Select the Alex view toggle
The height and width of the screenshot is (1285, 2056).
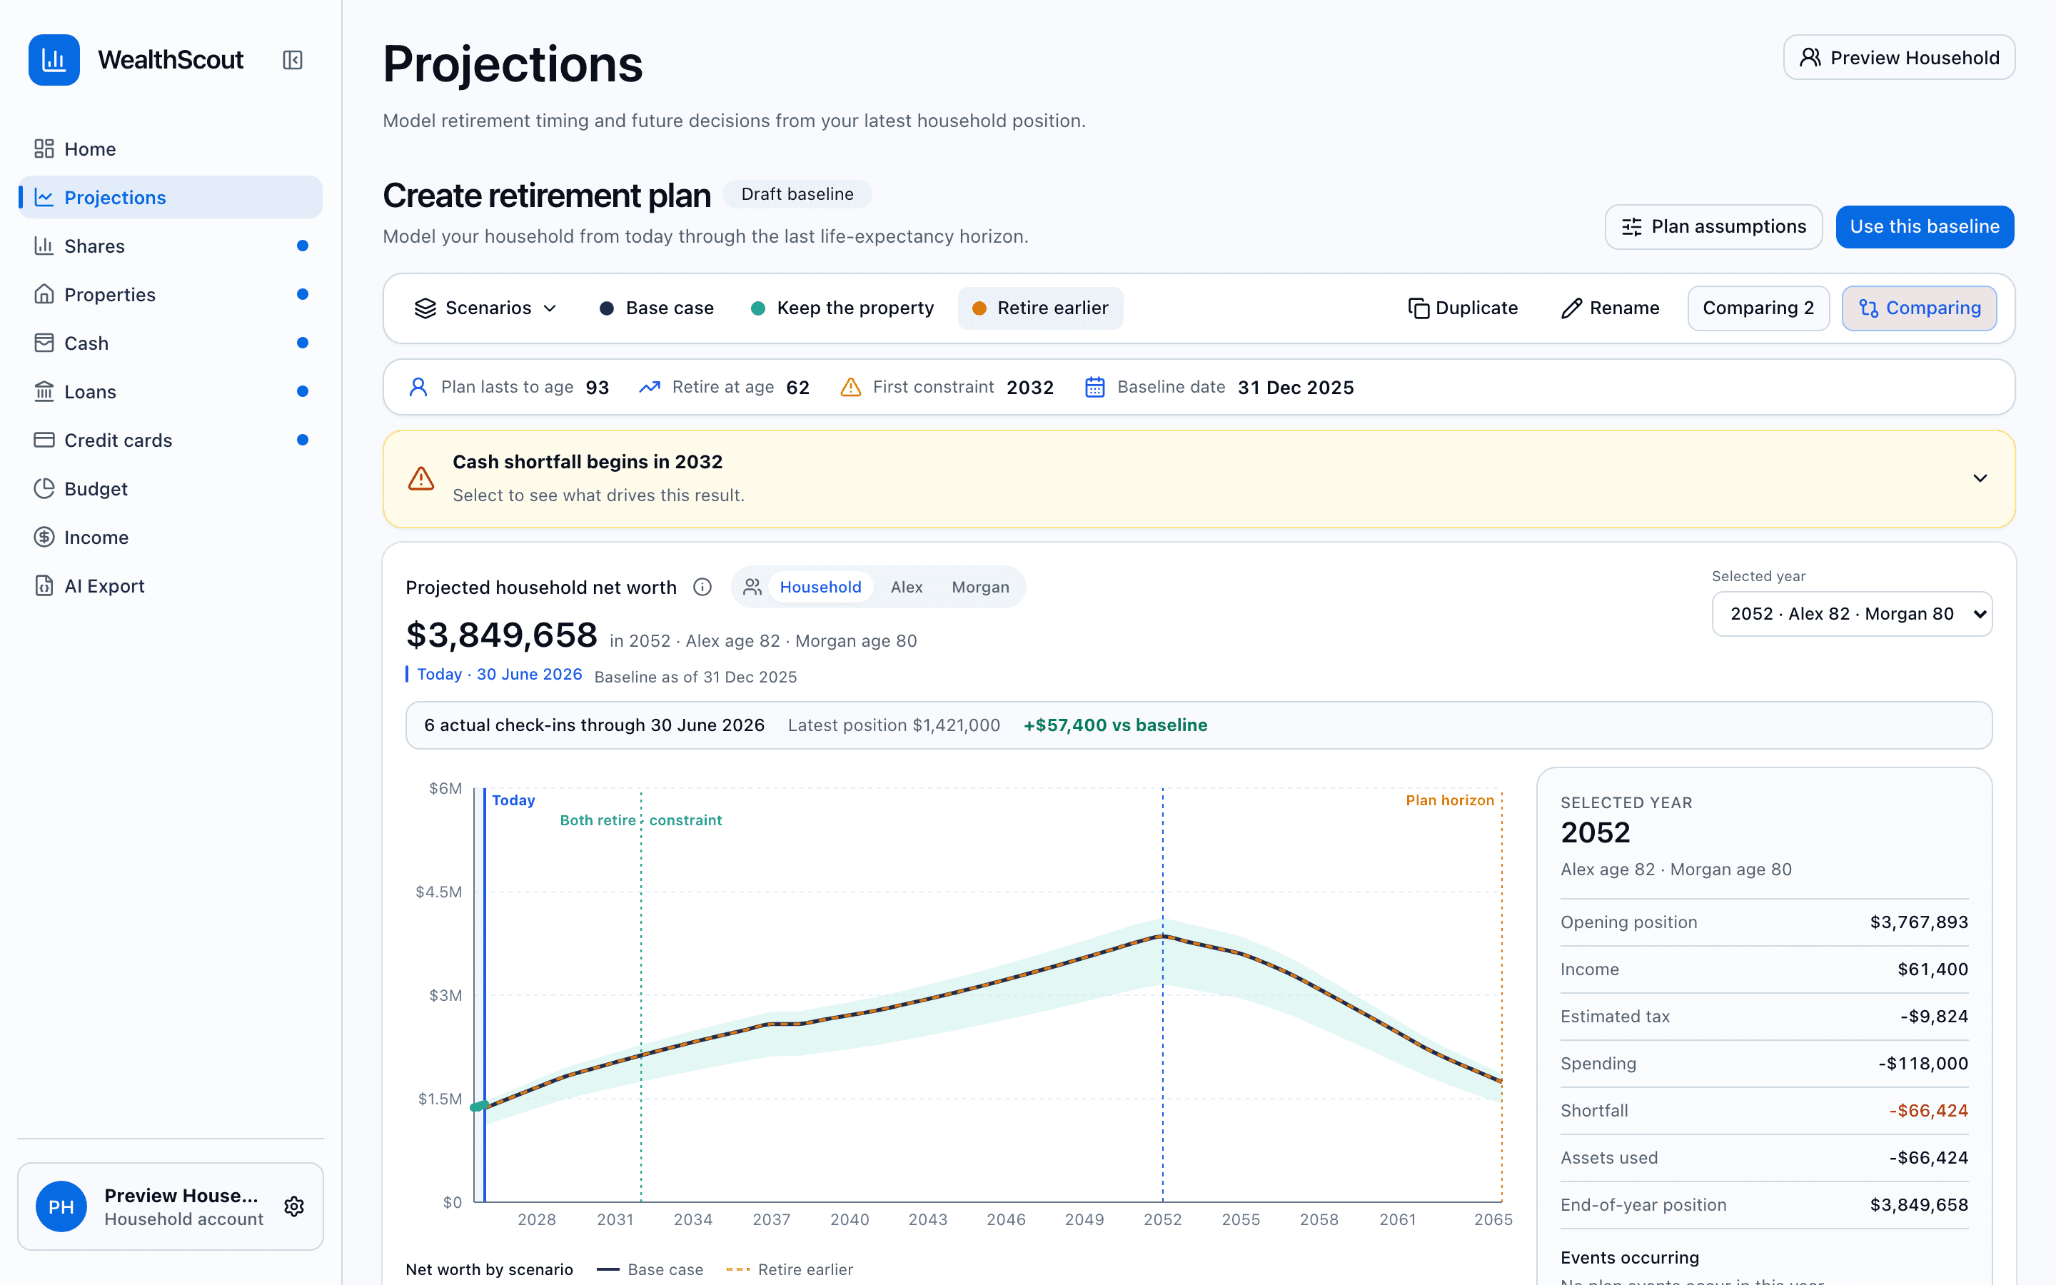point(907,586)
